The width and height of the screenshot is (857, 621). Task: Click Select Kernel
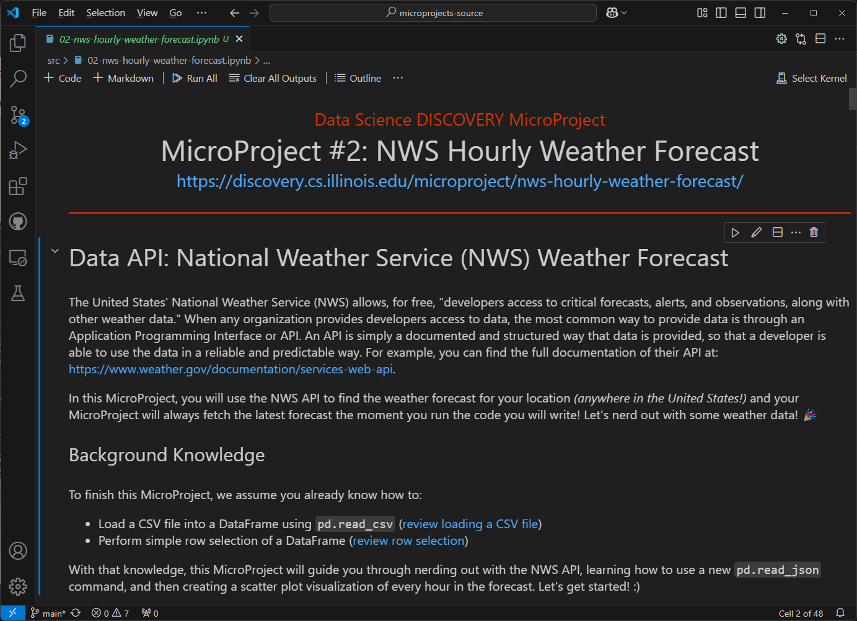click(812, 78)
